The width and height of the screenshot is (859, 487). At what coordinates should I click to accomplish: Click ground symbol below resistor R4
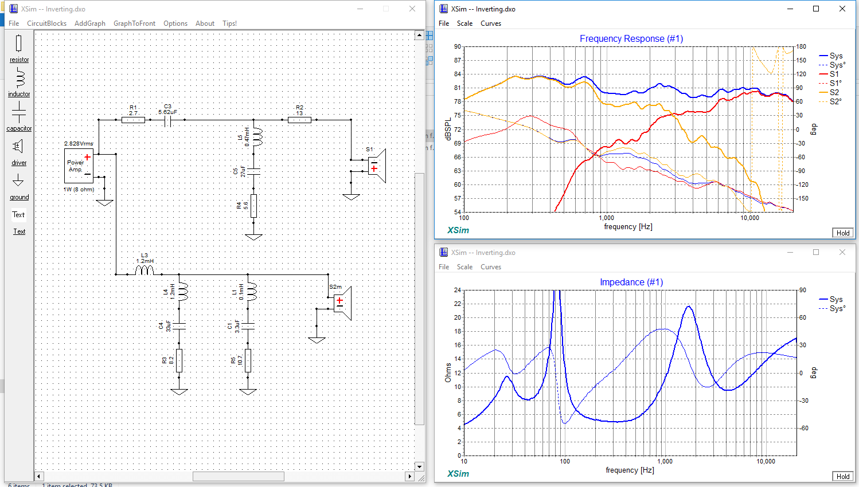[253, 237]
